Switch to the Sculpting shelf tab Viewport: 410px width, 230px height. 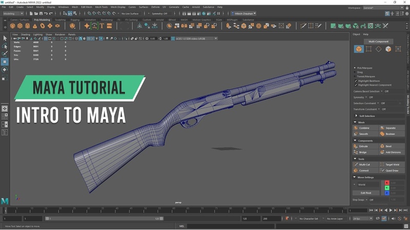point(60,20)
